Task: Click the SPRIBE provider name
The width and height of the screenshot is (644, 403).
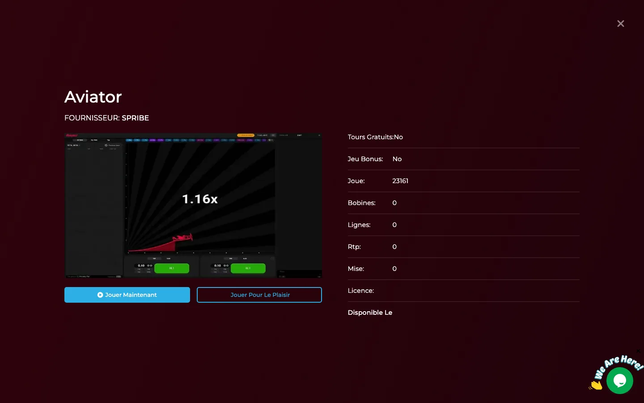Action: point(136,118)
